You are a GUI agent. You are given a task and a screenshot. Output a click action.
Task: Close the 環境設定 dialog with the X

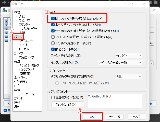[144, 4]
